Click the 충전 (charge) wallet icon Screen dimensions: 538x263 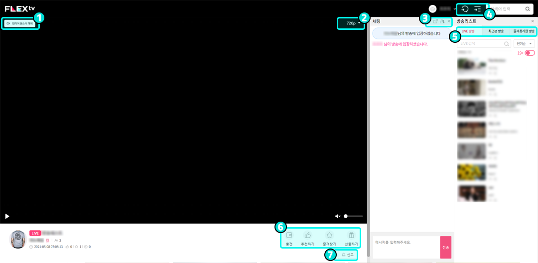(x=289, y=235)
